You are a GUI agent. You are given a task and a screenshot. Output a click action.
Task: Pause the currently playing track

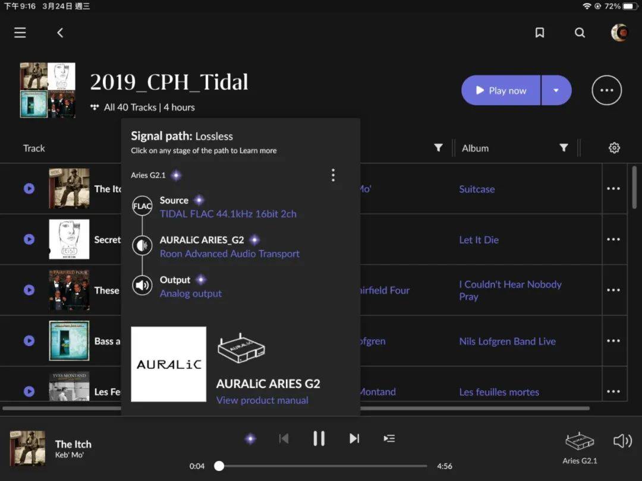pos(319,438)
